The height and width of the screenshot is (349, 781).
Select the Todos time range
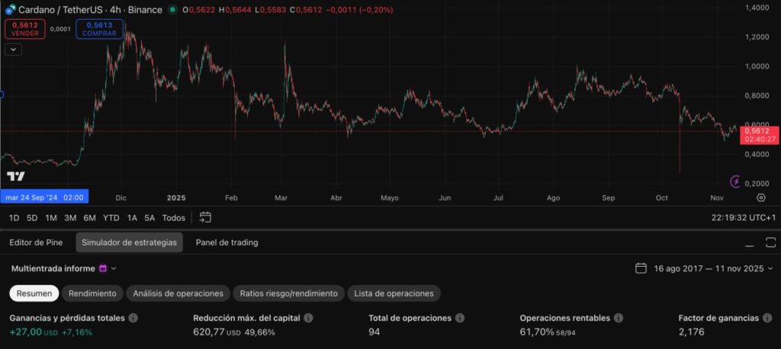[173, 218]
